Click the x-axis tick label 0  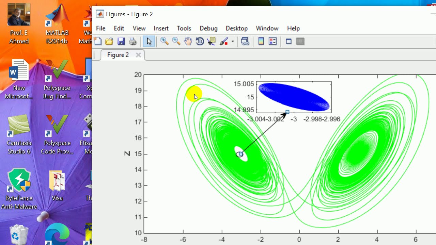(299, 240)
